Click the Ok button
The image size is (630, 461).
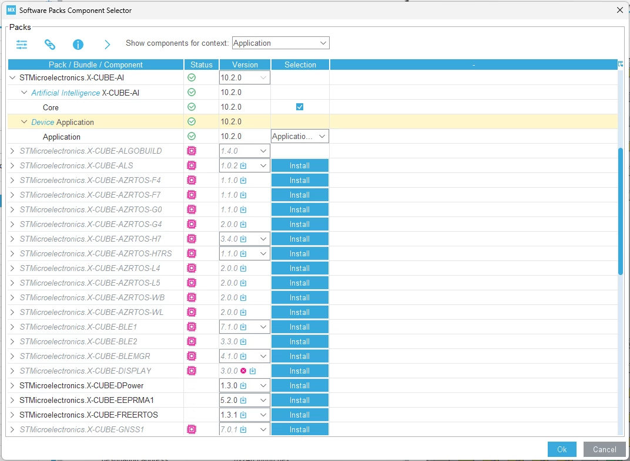[562, 449]
